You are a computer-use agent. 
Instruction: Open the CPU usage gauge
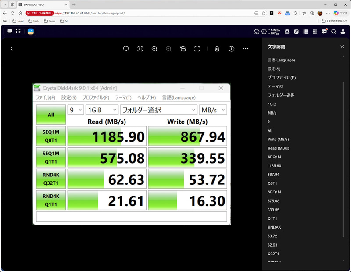[x=257, y=32]
